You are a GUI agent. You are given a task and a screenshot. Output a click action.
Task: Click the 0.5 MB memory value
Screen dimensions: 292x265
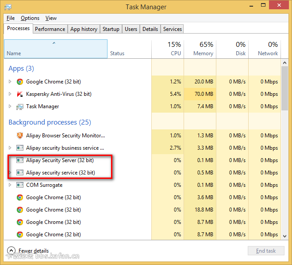click(205, 173)
